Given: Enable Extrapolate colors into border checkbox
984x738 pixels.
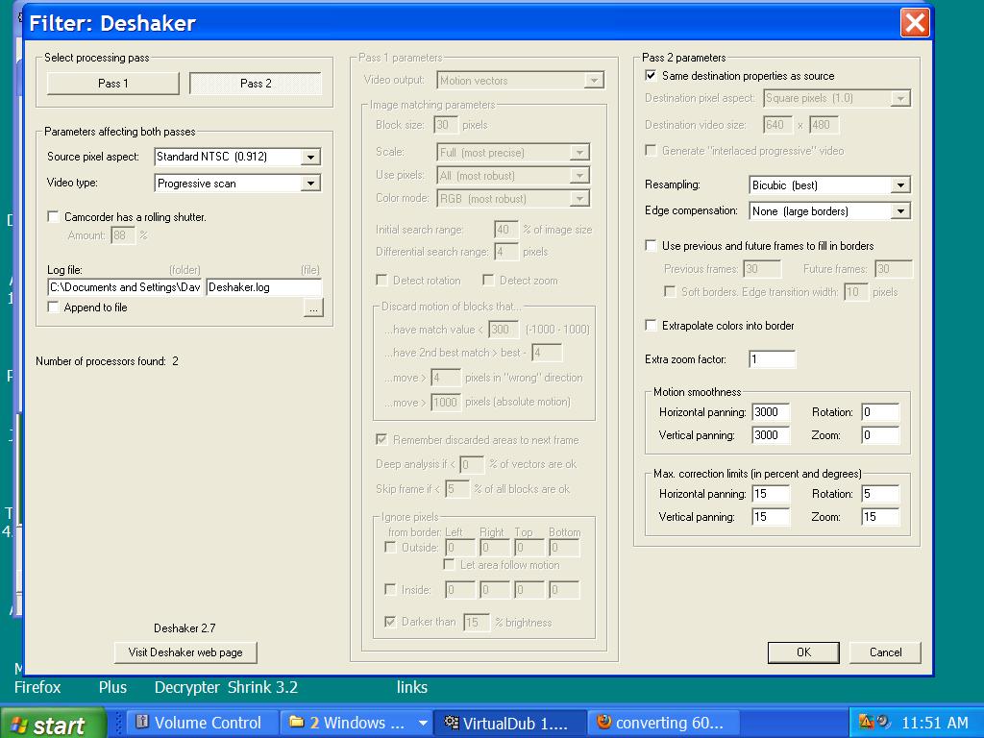Looking at the screenshot, I should click(651, 326).
